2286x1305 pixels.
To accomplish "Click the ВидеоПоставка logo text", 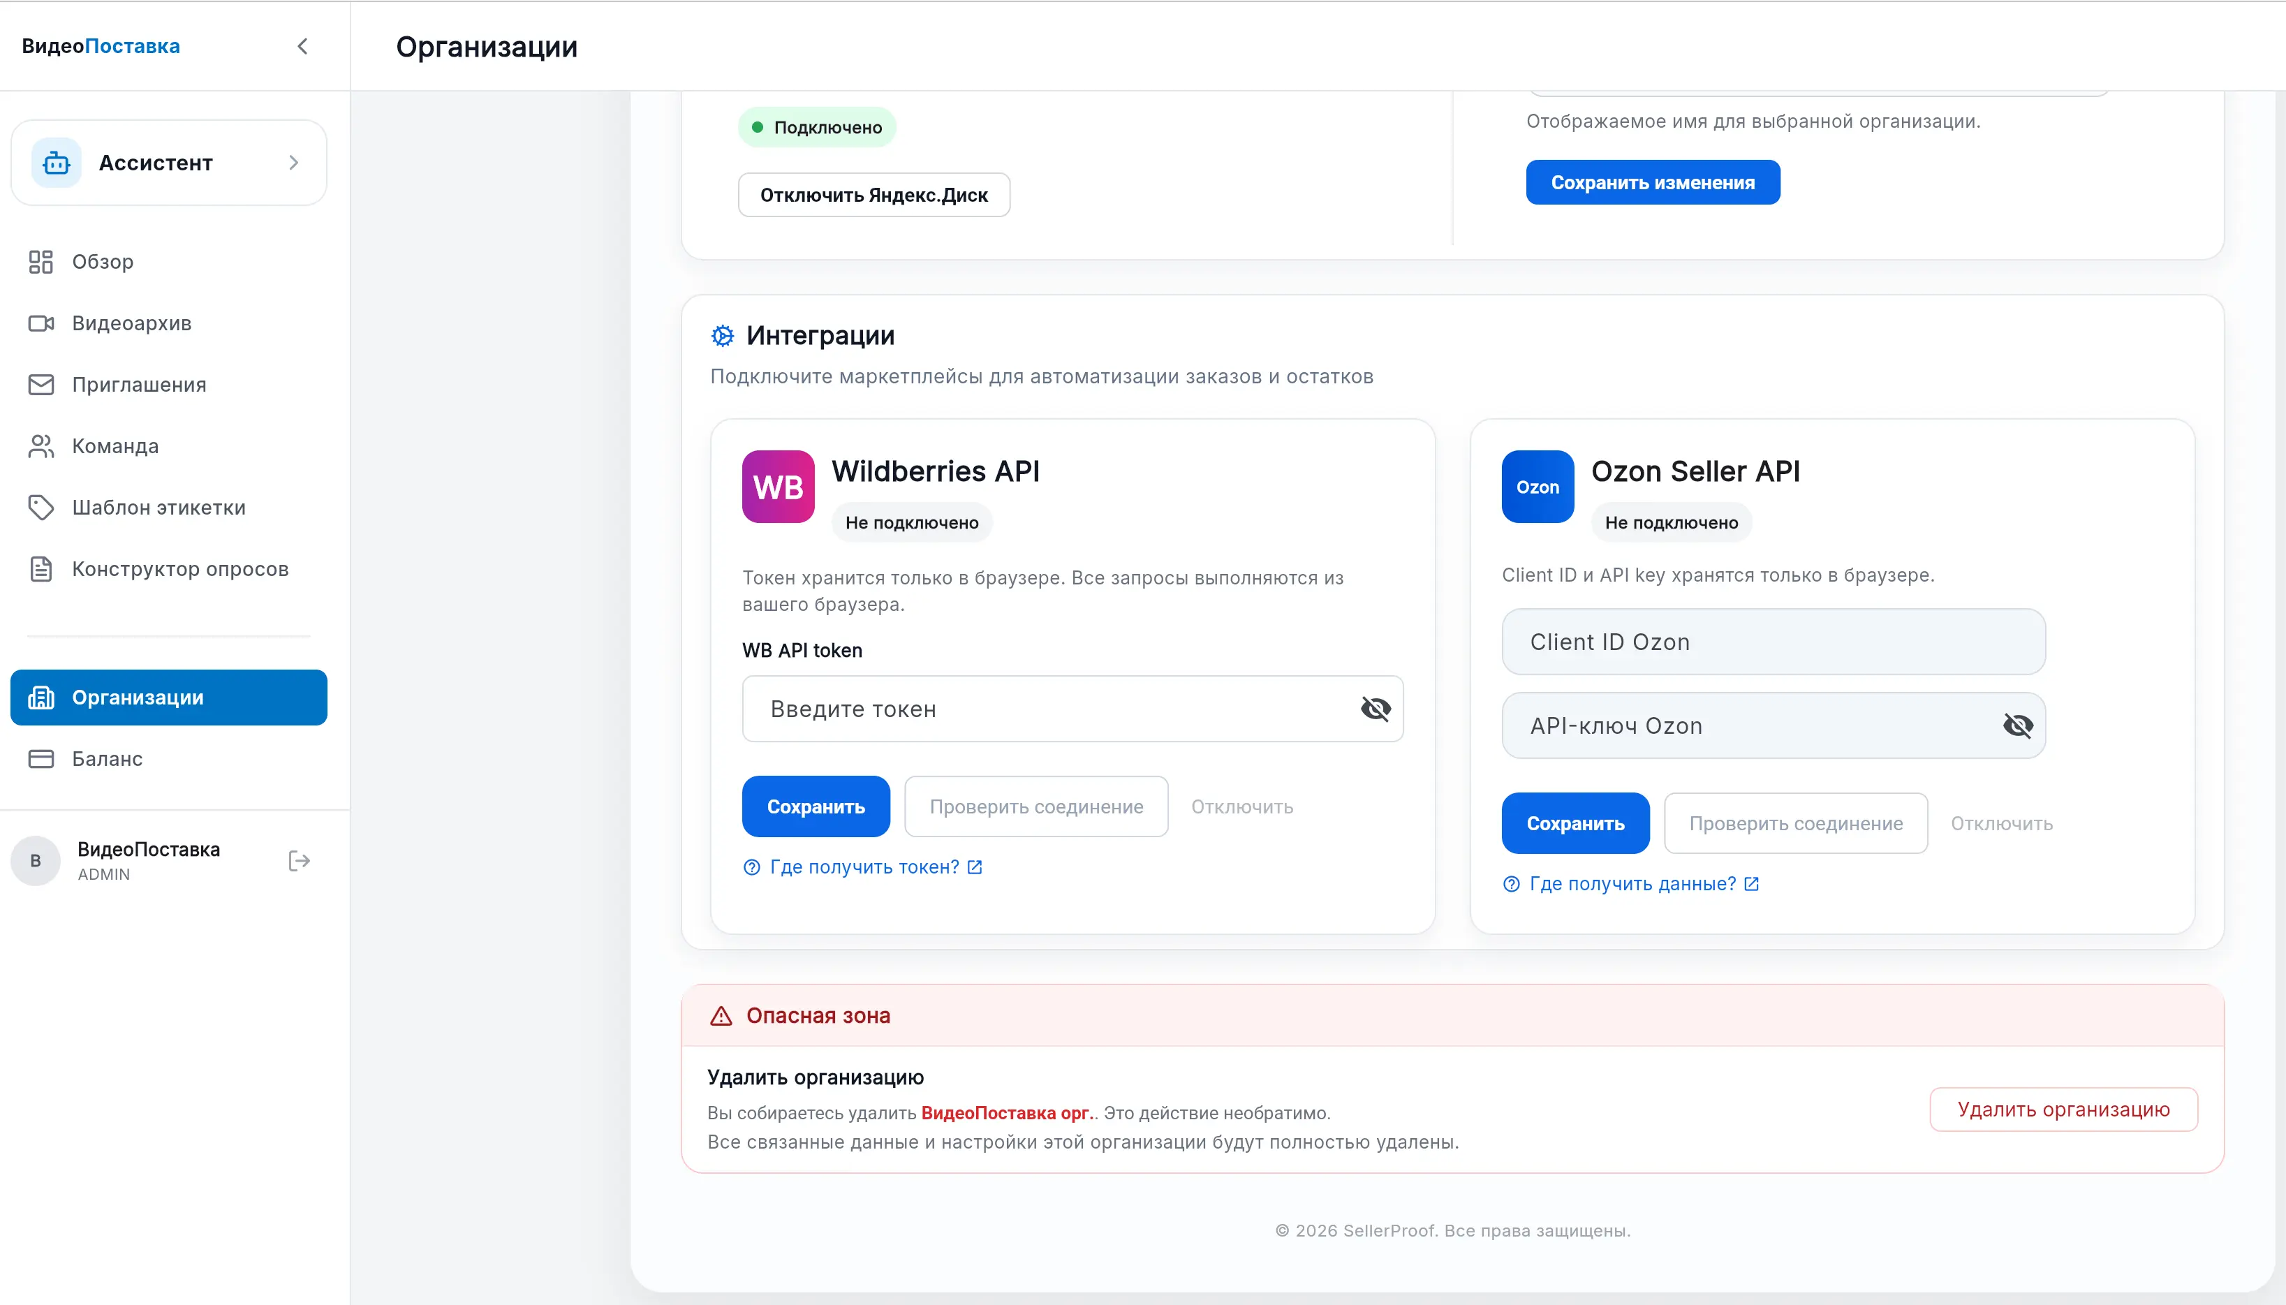I will point(101,45).
